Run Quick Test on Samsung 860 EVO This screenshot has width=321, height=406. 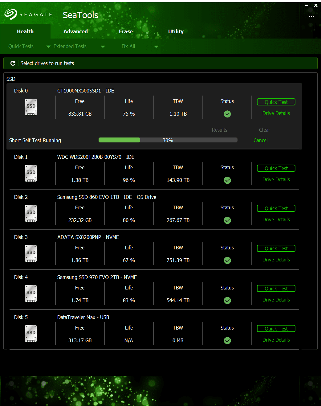[x=276, y=208]
